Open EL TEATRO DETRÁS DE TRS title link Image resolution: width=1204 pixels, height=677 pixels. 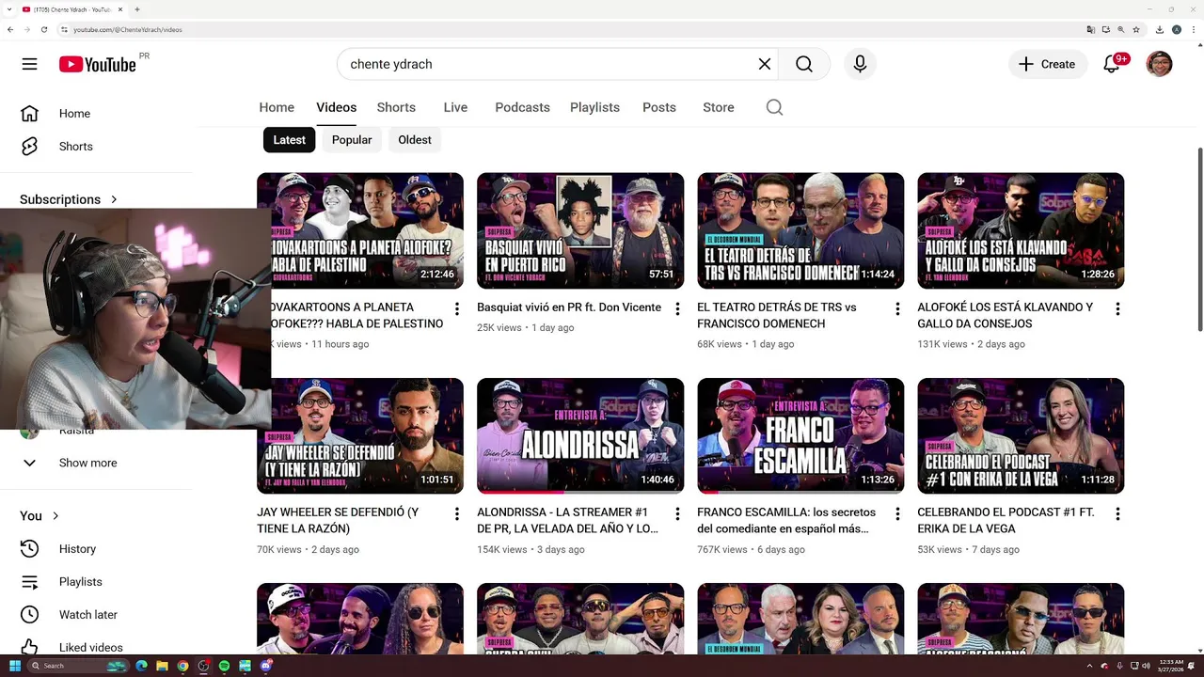[777, 315]
